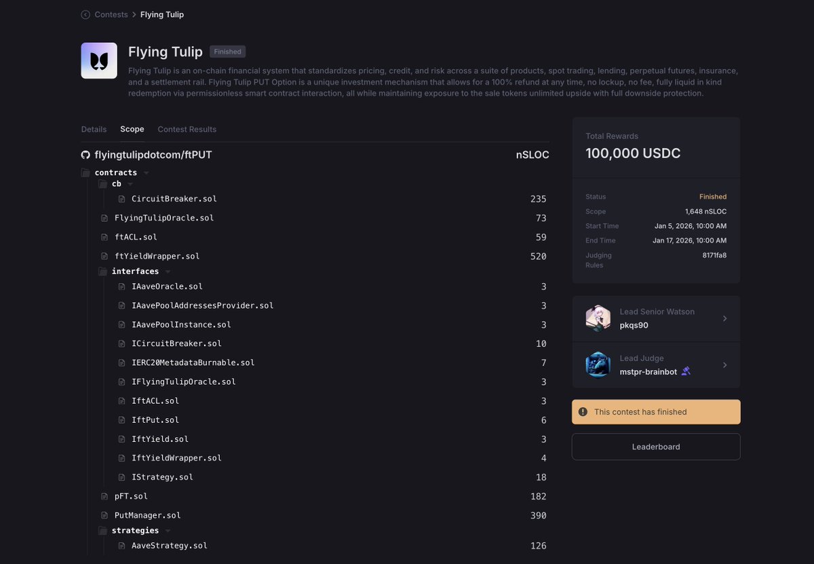
Task: Collapse the strategies folder arrow
Action: [168, 531]
